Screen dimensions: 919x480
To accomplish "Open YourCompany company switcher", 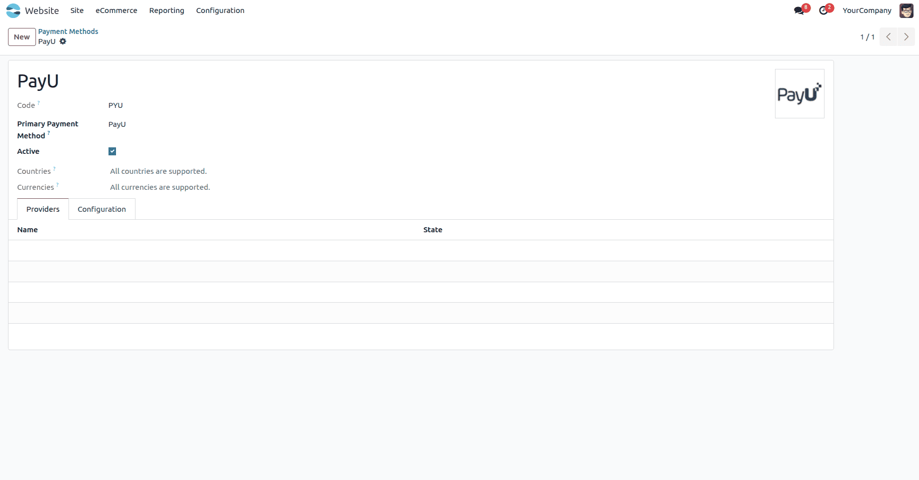I will (866, 10).
